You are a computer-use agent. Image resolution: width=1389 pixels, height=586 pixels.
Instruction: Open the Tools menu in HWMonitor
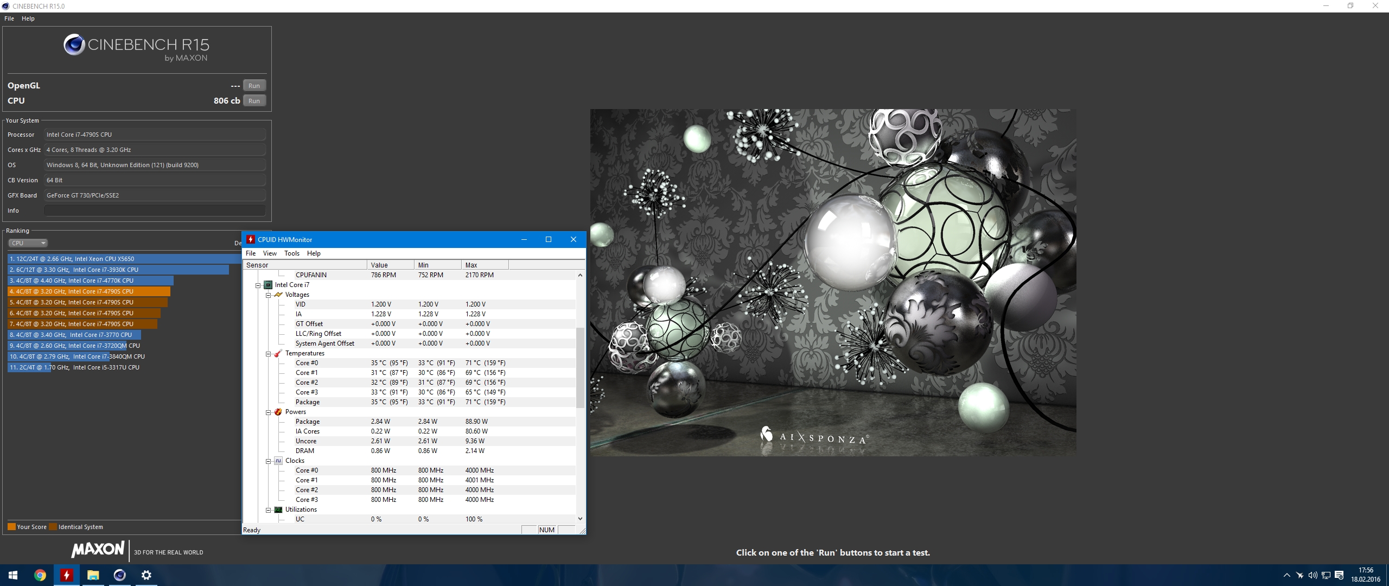[x=291, y=253]
